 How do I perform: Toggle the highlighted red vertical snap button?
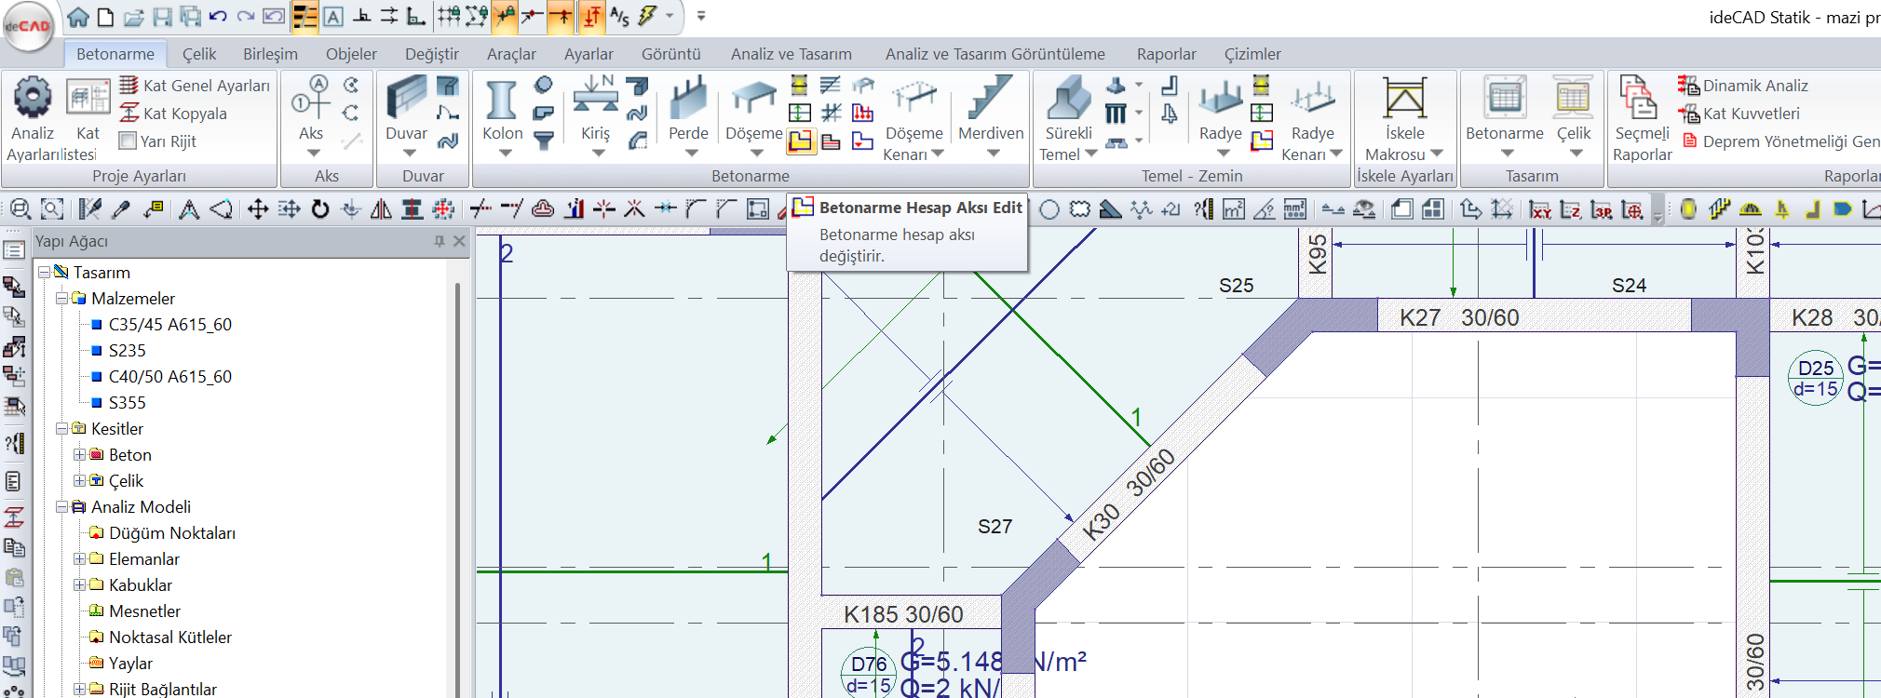coord(592,16)
